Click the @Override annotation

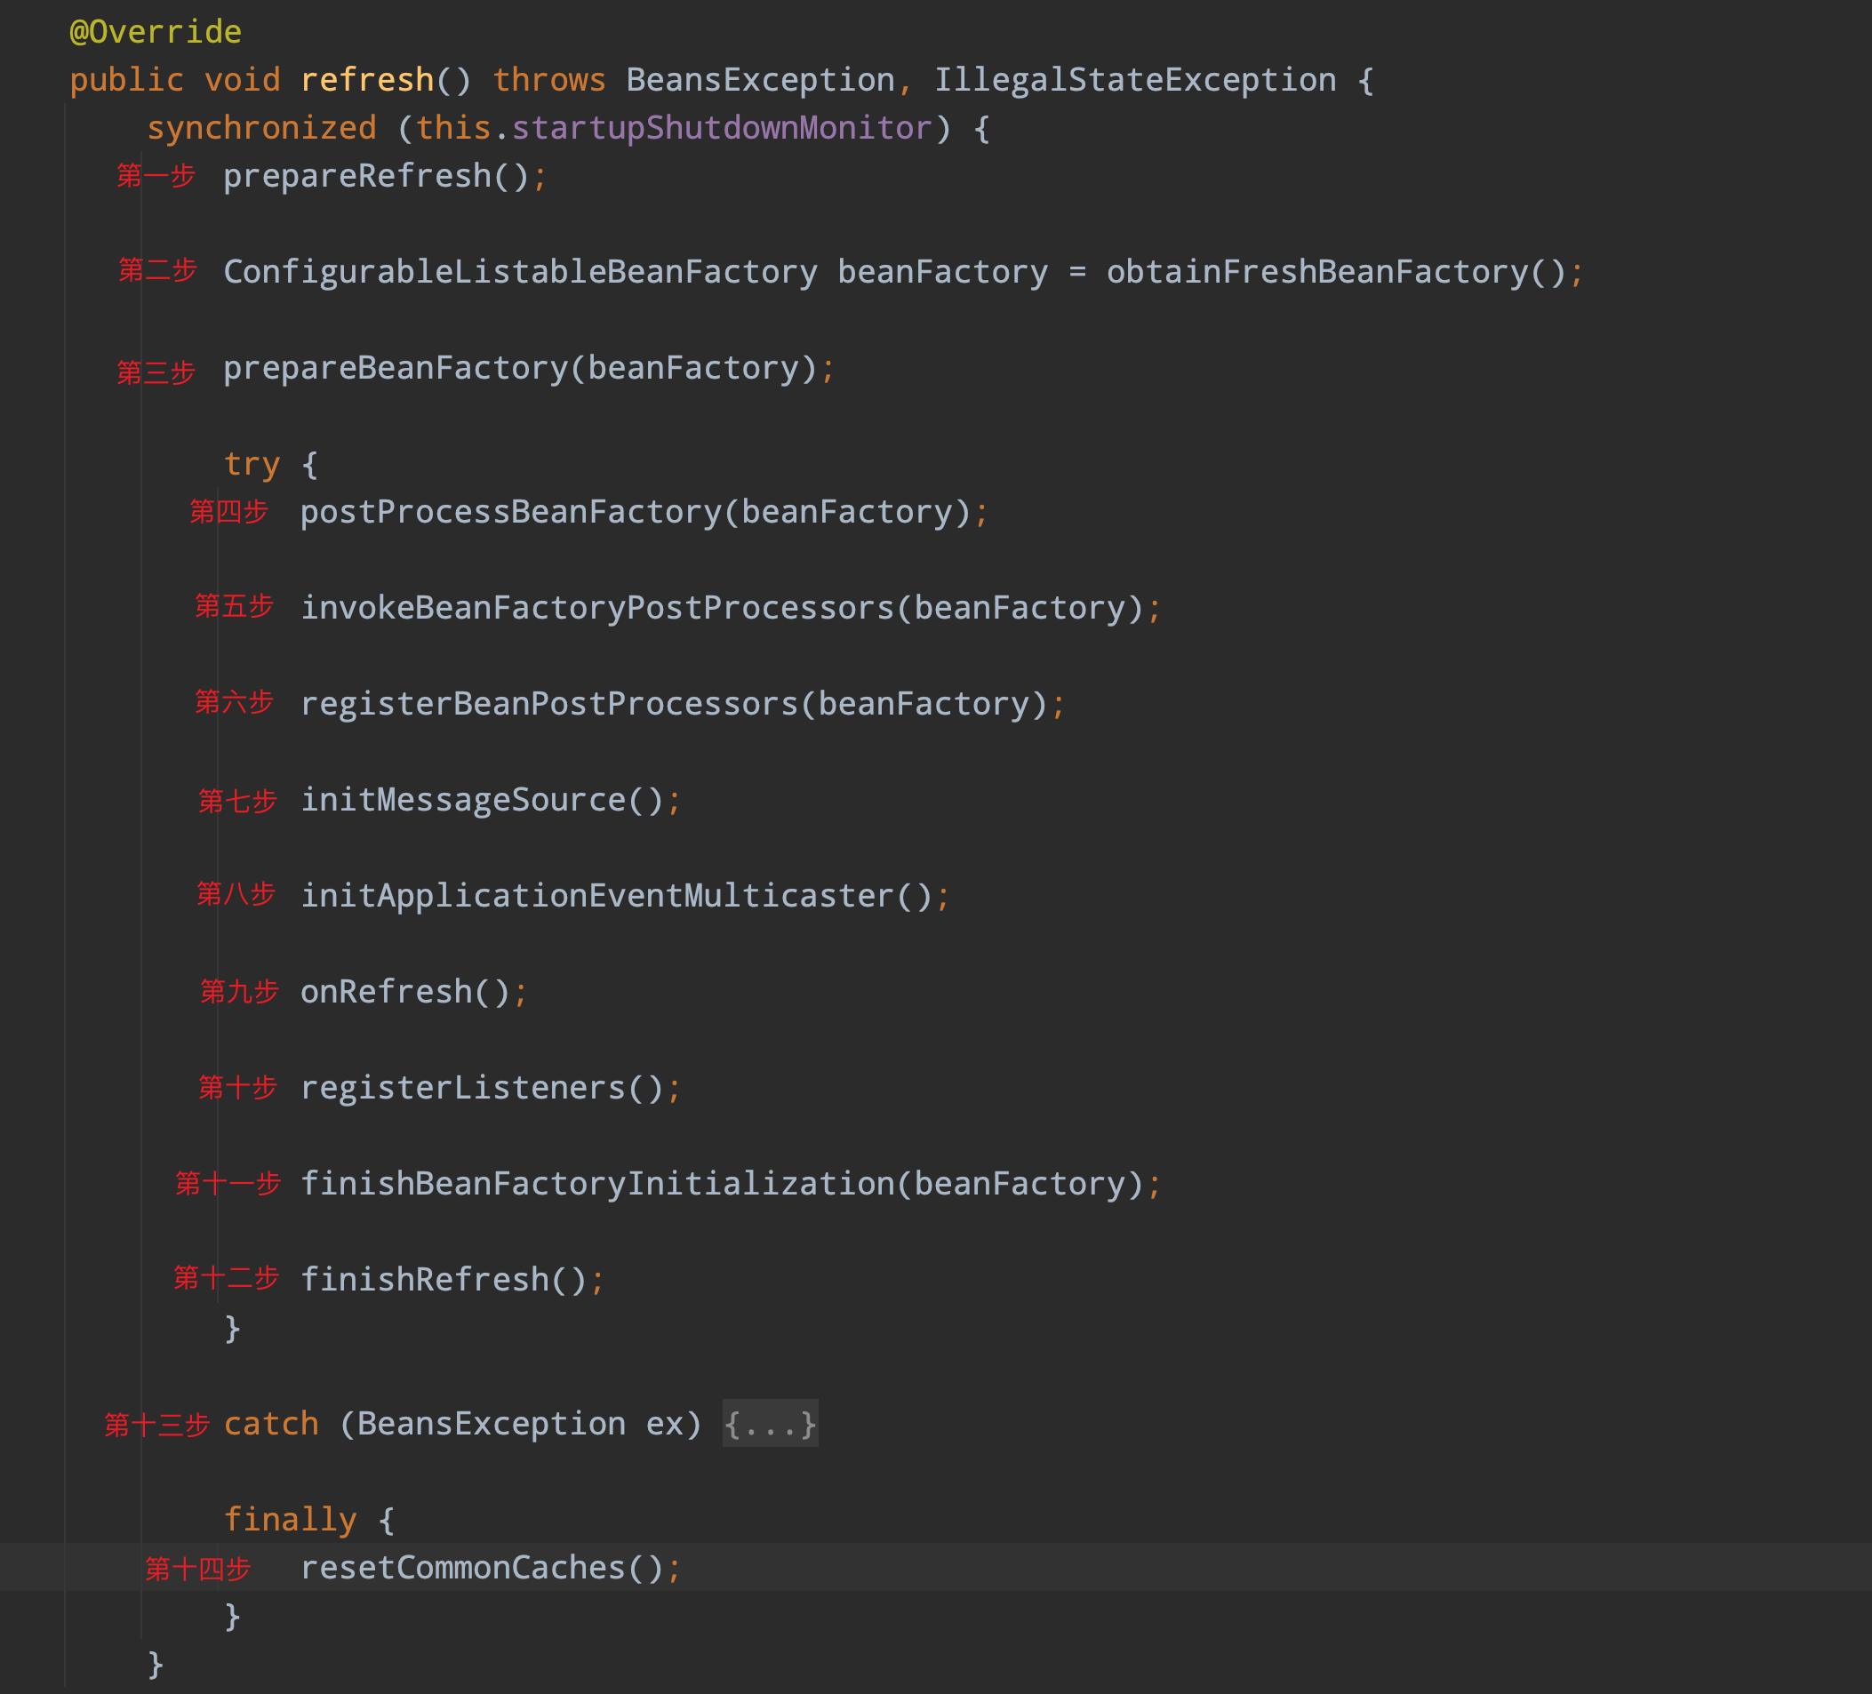pyautogui.click(x=155, y=32)
